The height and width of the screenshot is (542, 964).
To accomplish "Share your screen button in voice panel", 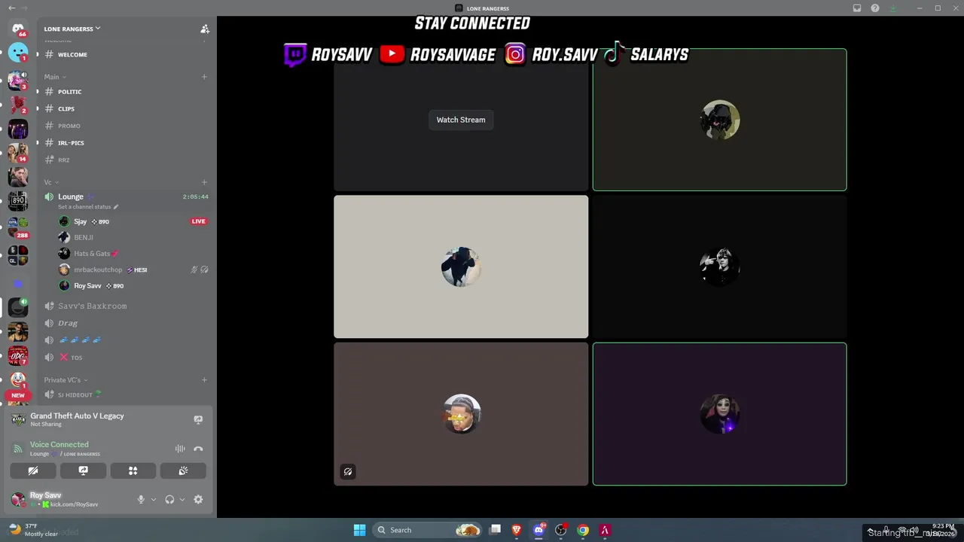I will (x=84, y=470).
